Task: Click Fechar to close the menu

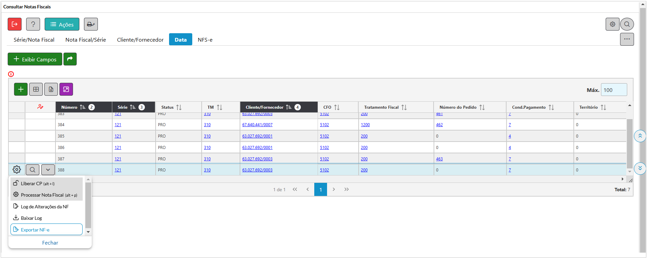Action: (x=50, y=243)
